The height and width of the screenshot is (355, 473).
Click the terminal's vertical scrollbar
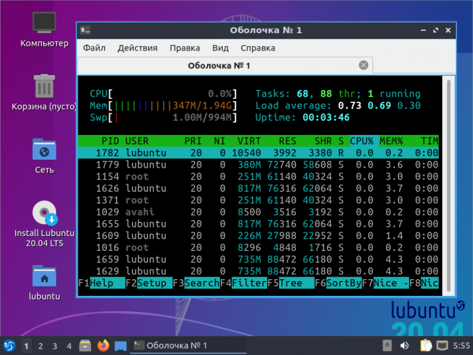click(448, 185)
